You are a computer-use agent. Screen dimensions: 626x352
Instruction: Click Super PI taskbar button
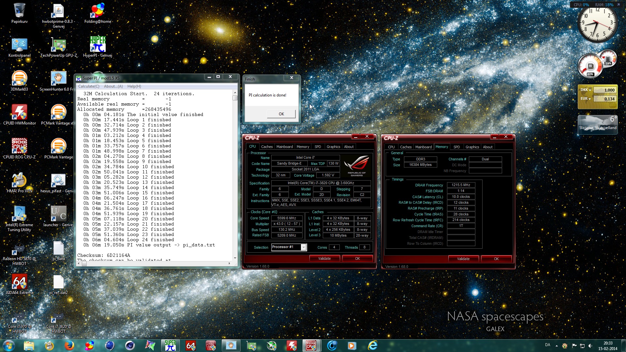pyautogui.click(x=170, y=345)
